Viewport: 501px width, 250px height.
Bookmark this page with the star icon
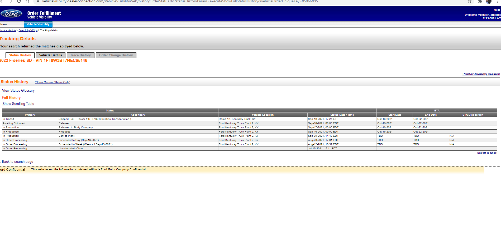tap(469, 2)
